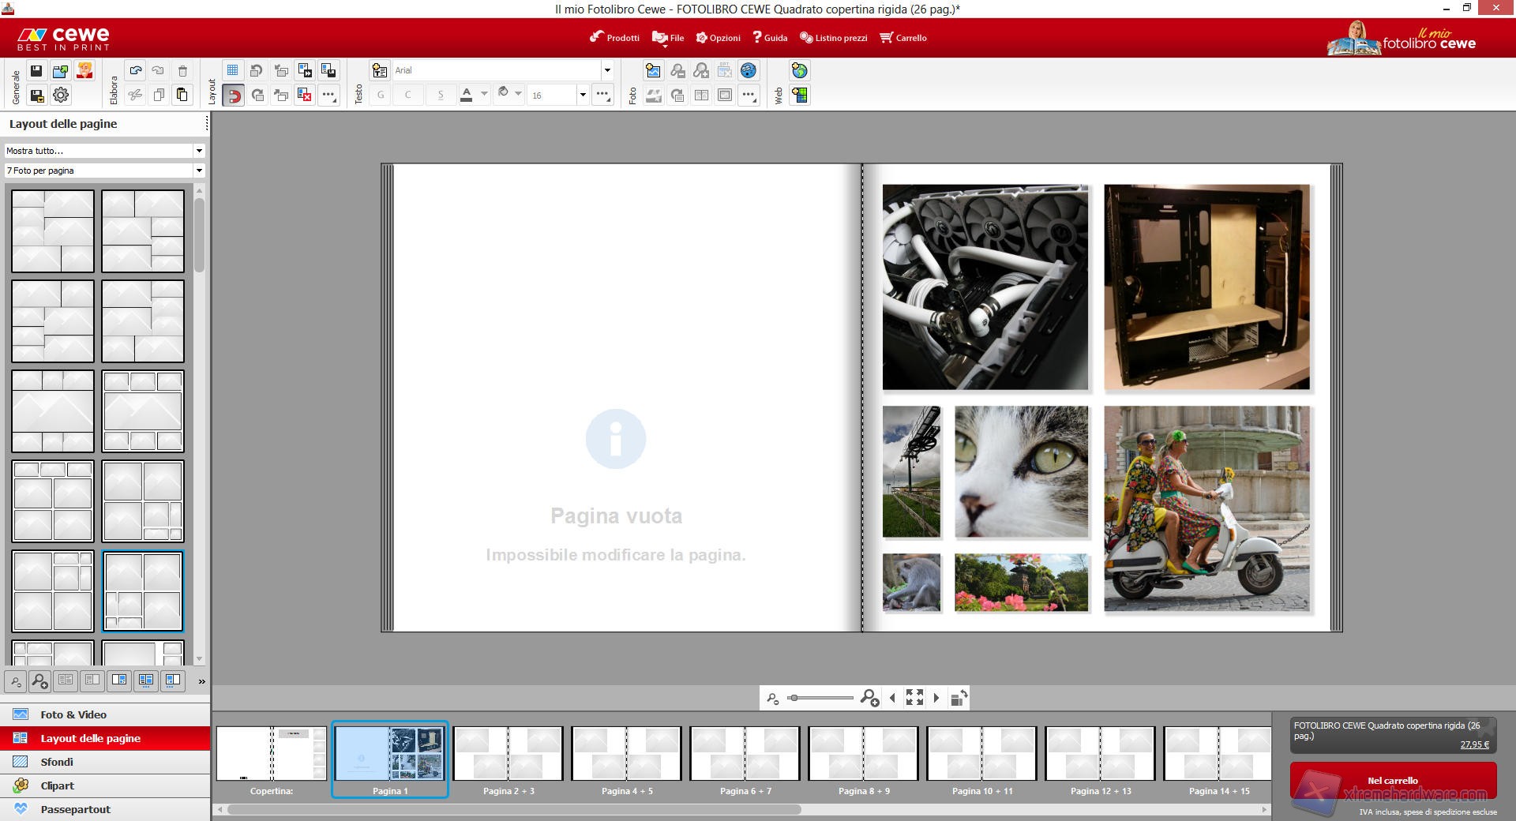Screen dimensions: 1516x821
Task: Toggle the grid display button in the Layout group
Action: pyautogui.click(x=232, y=71)
